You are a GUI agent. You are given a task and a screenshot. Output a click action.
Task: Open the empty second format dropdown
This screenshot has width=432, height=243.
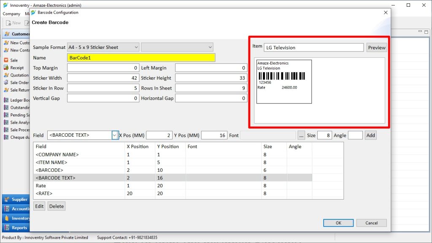[x=177, y=47]
